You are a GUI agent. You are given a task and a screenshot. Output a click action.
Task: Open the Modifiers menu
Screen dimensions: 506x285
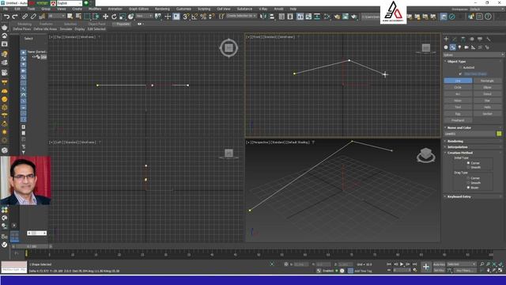(x=95, y=9)
